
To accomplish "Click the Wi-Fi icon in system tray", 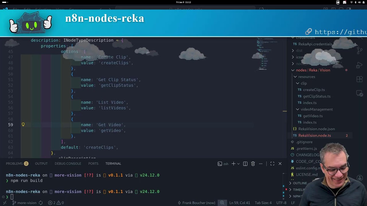I will click(x=351, y=2).
